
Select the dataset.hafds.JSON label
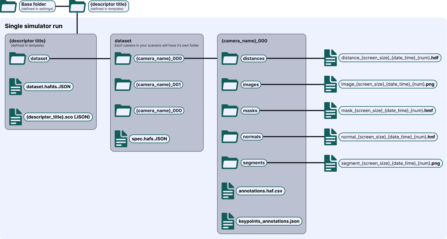pos(49,87)
